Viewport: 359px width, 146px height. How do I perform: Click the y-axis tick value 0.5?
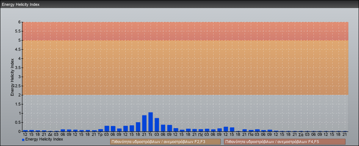(18, 122)
